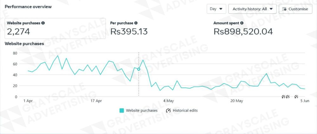317x134 pixels.
Task: Toggle Historical edits via legend text
Action: tap(185, 111)
